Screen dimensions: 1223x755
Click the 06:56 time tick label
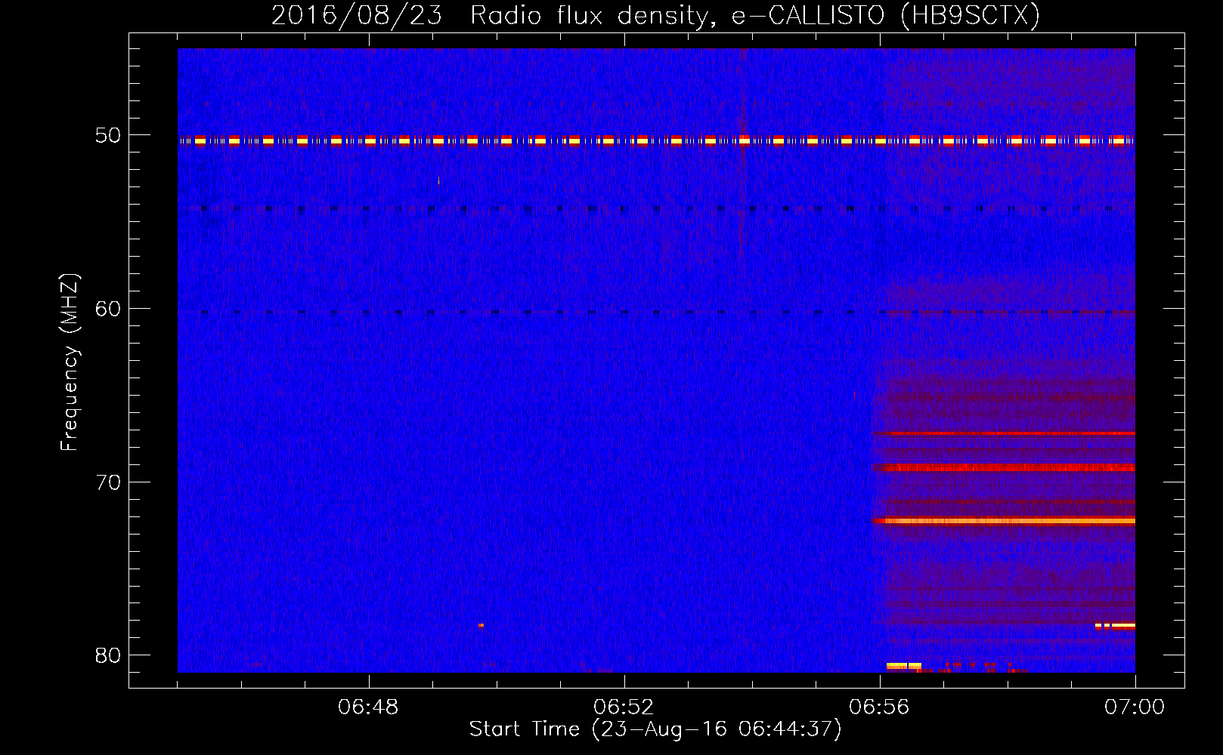pyautogui.click(x=879, y=707)
